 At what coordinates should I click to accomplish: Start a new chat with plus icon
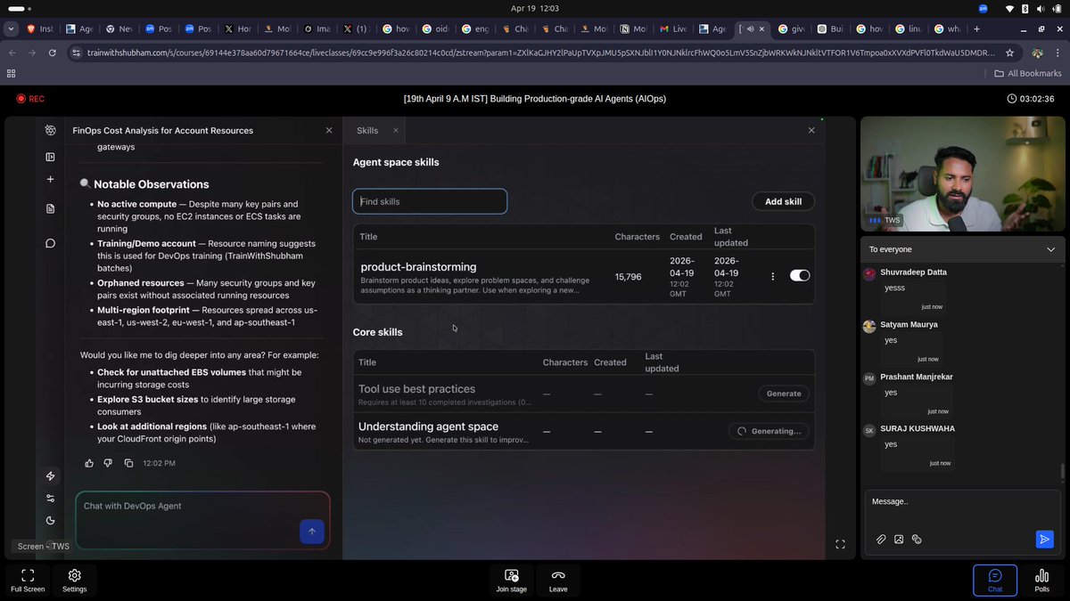[x=51, y=180]
